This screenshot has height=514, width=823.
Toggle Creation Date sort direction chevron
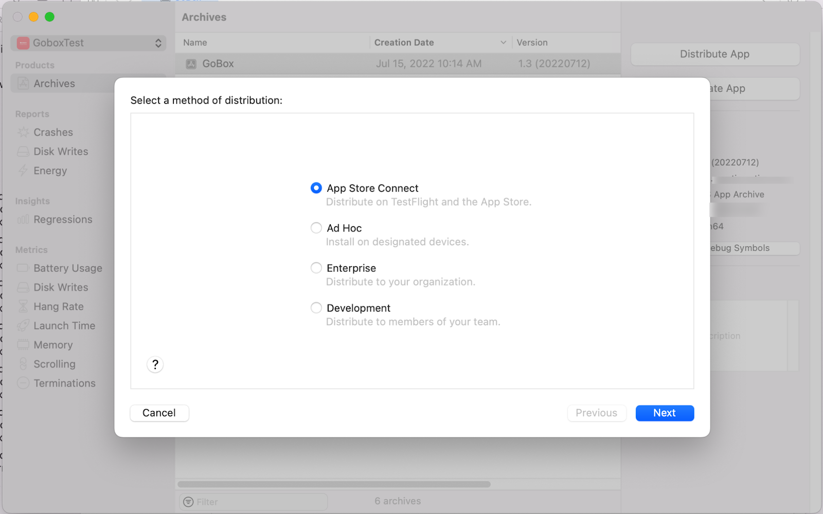[x=503, y=43]
